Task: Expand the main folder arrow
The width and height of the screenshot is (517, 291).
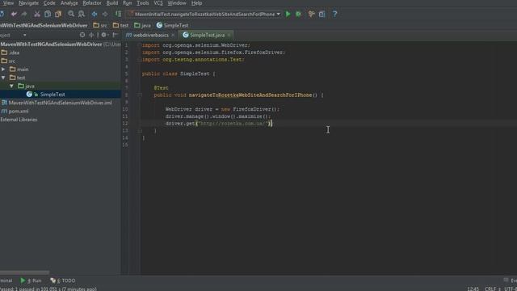Action: coord(3,70)
